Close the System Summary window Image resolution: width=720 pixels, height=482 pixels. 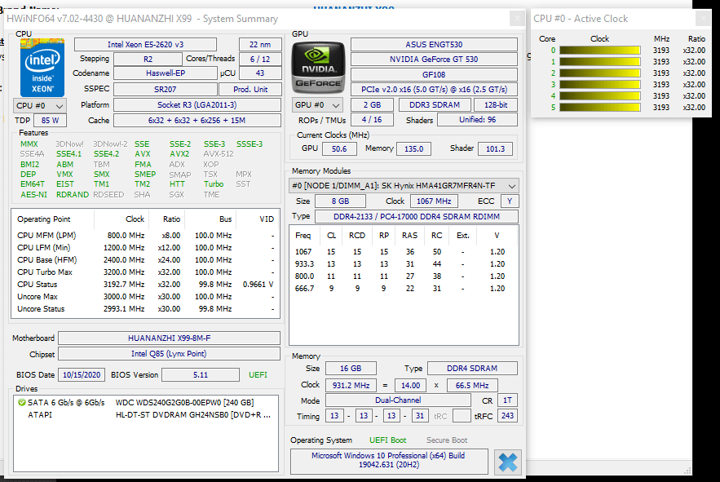(x=517, y=19)
